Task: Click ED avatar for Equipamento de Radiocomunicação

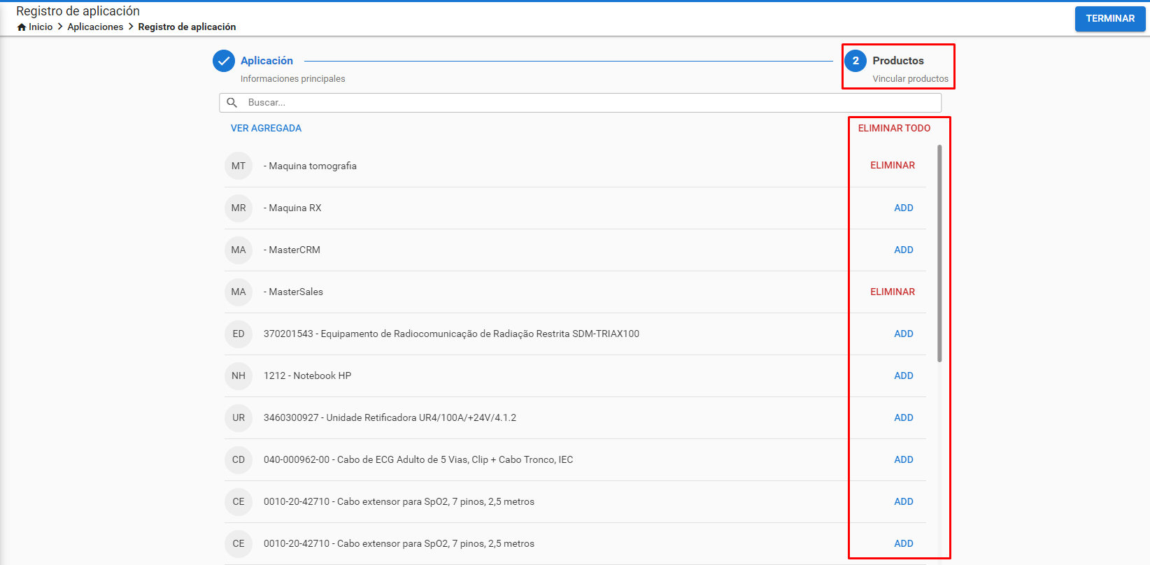Action: pyautogui.click(x=239, y=334)
